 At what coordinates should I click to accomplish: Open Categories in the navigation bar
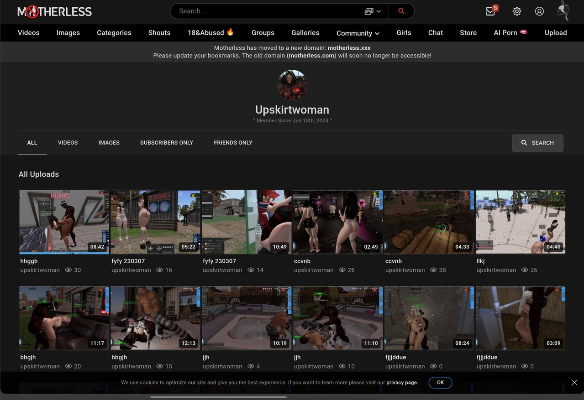pyautogui.click(x=114, y=33)
